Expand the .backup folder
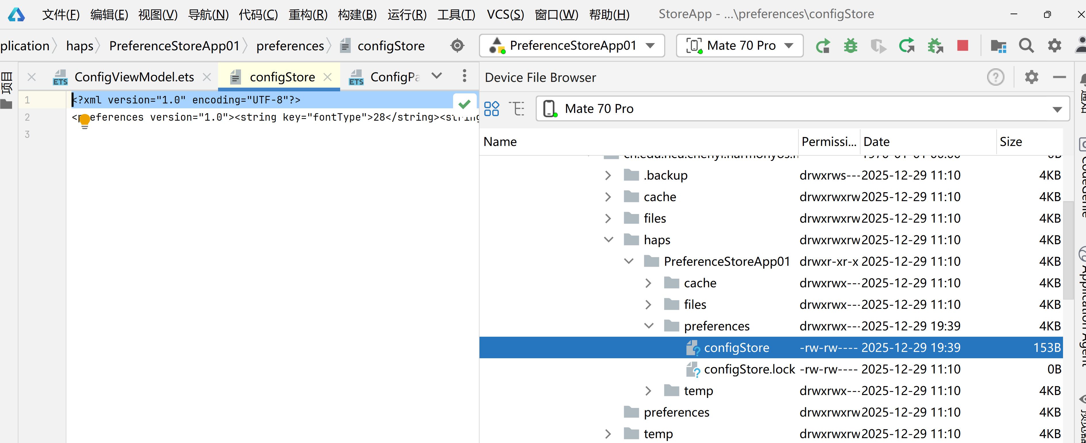The height and width of the screenshot is (443, 1086). tap(608, 175)
